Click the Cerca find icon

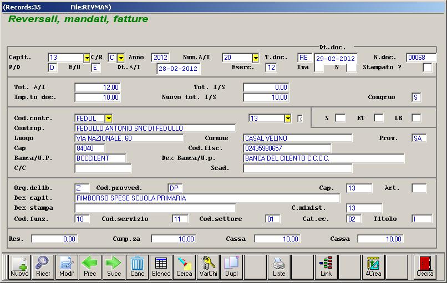pos(185,267)
